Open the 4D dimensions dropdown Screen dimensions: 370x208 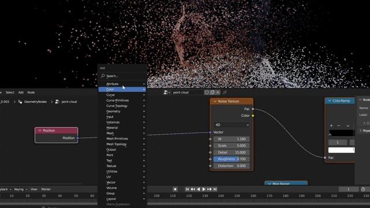(231, 125)
